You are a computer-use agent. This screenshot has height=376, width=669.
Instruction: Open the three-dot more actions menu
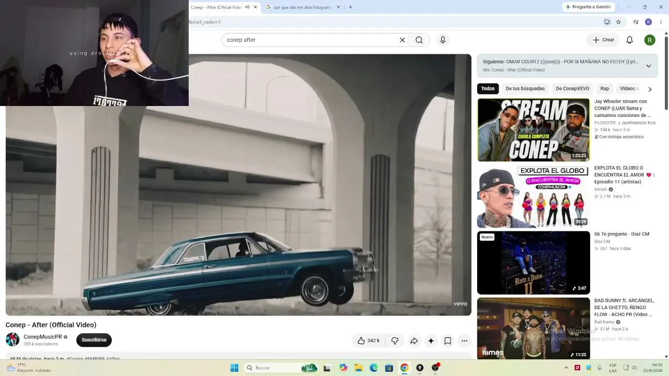tap(464, 341)
